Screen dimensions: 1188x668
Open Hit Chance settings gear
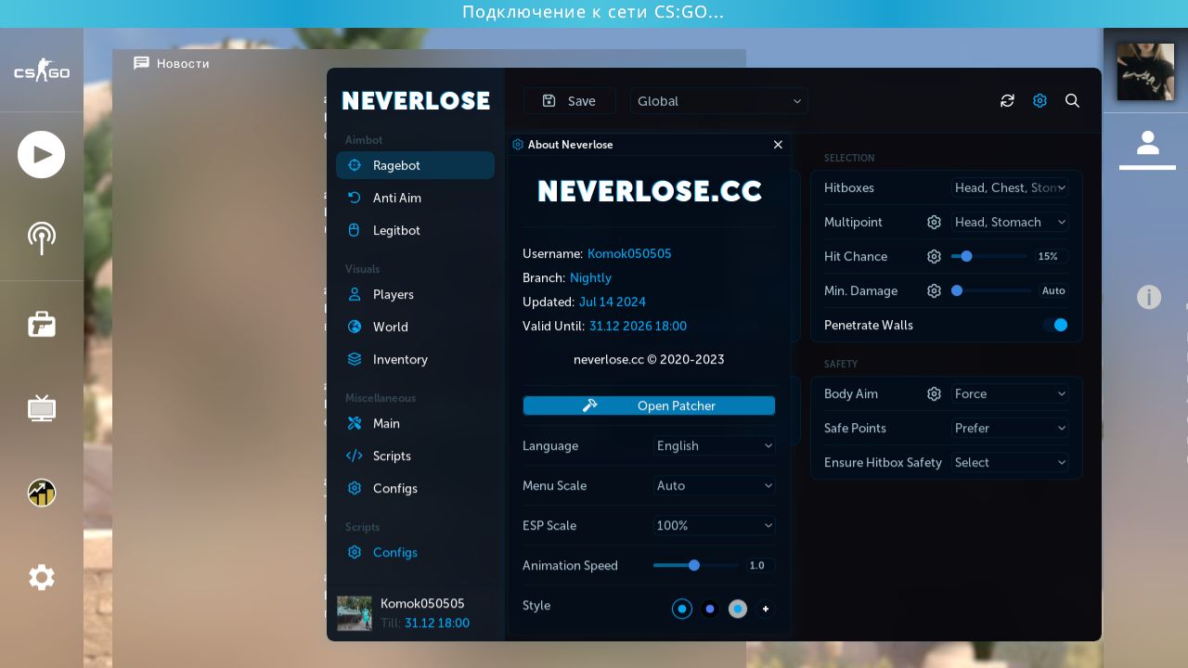click(934, 257)
